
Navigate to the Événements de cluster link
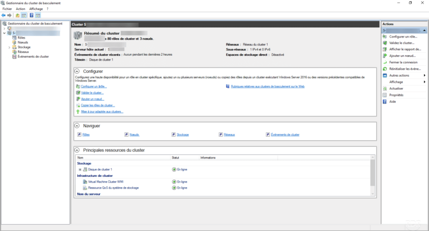point(285,135)
